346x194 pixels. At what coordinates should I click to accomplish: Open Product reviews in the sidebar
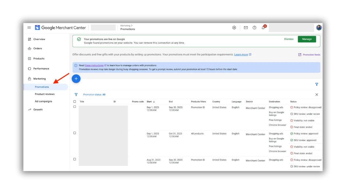pos(45,94)
